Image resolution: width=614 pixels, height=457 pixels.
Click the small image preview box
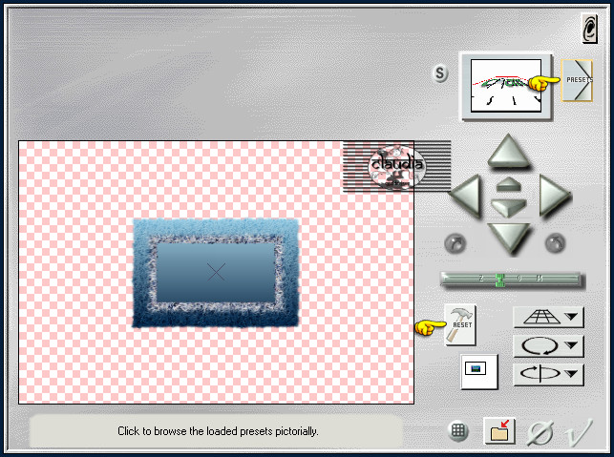pos(479,371)
